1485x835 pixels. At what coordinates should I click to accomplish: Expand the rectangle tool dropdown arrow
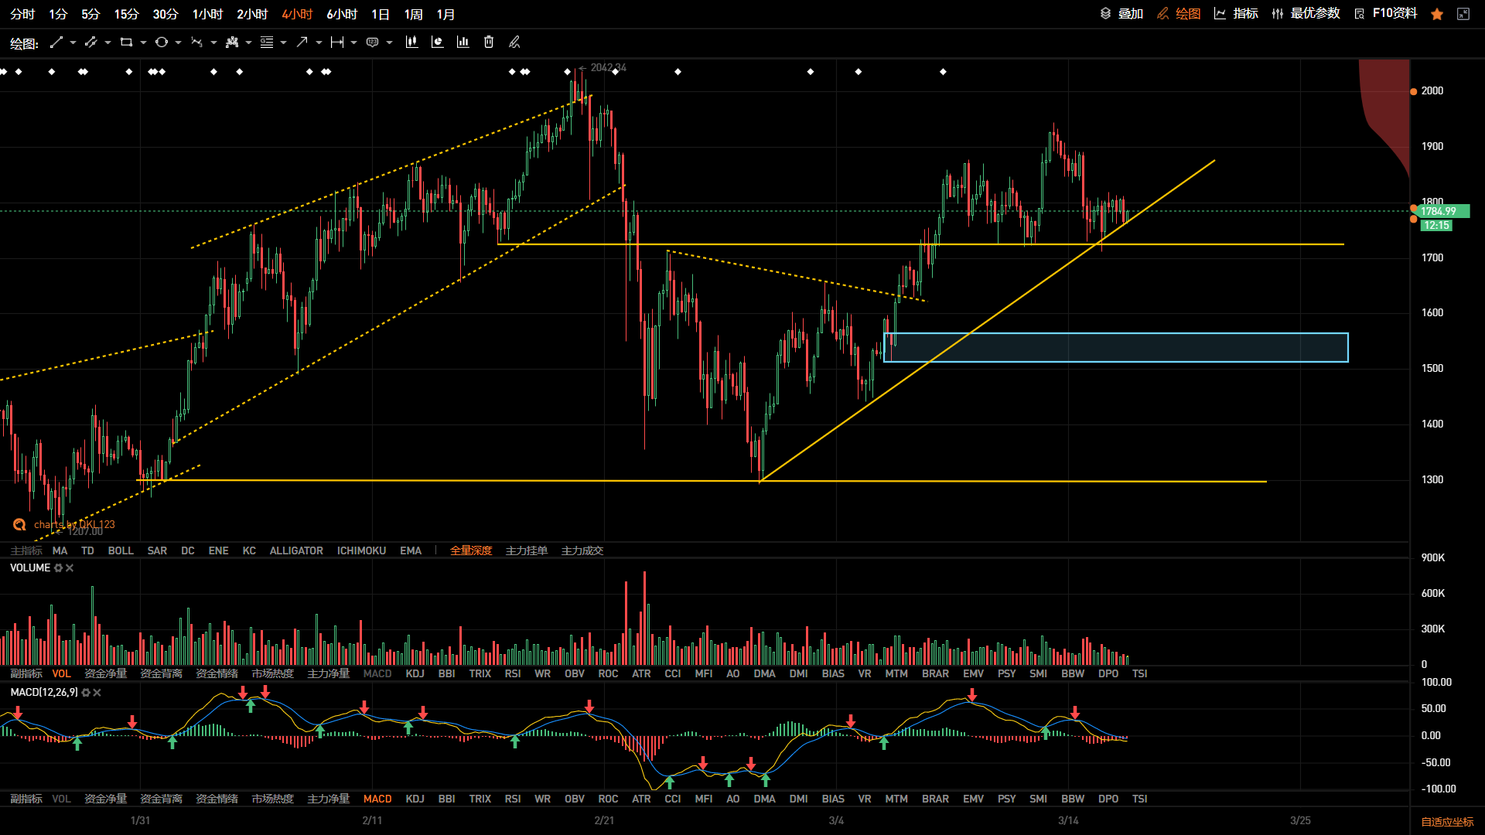click(x=143, y=43)
